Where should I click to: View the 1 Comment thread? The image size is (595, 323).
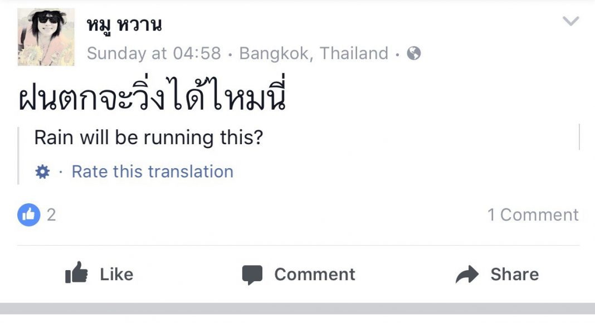tap(533, 215)
